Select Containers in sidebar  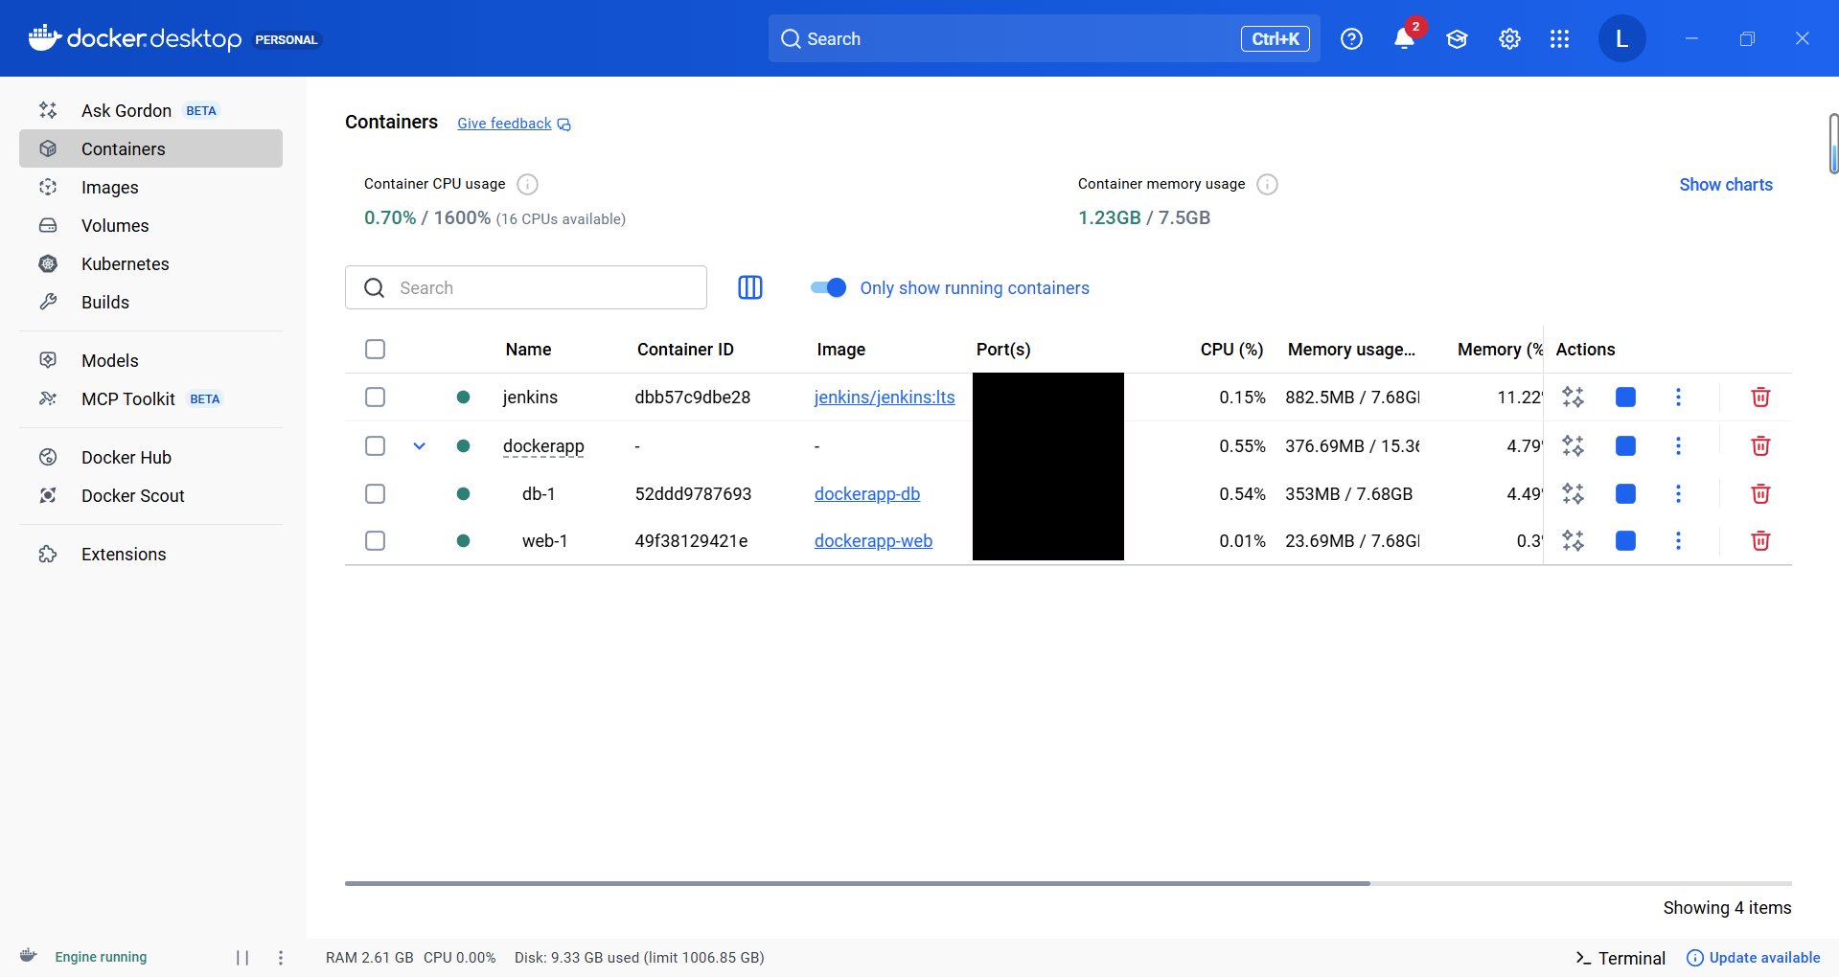(150, 148)
